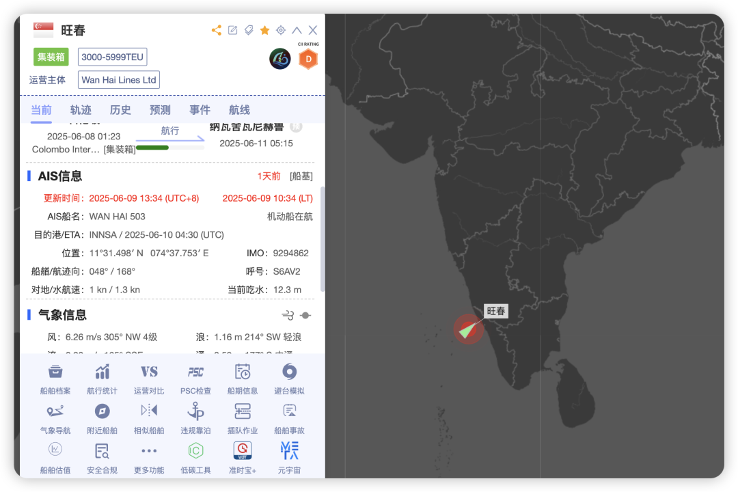Go to the 事件 tab
This screenshot has height=492, width=738.
(200, 110)
